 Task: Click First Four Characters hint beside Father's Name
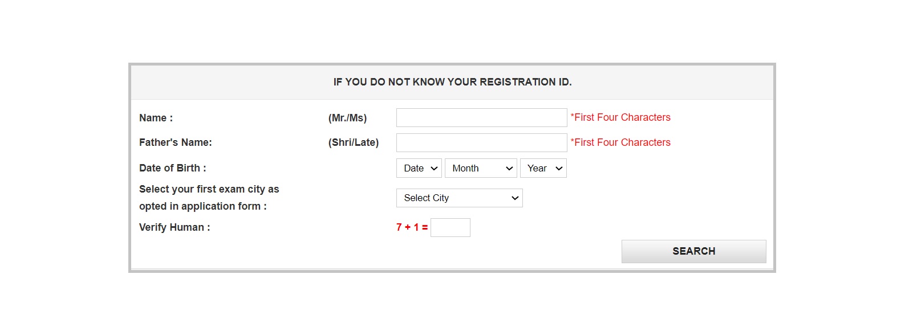tap(620, 142)
